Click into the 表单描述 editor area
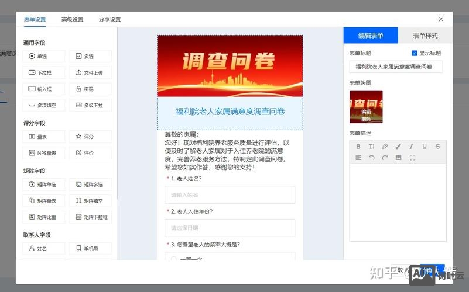 (398, 203)
